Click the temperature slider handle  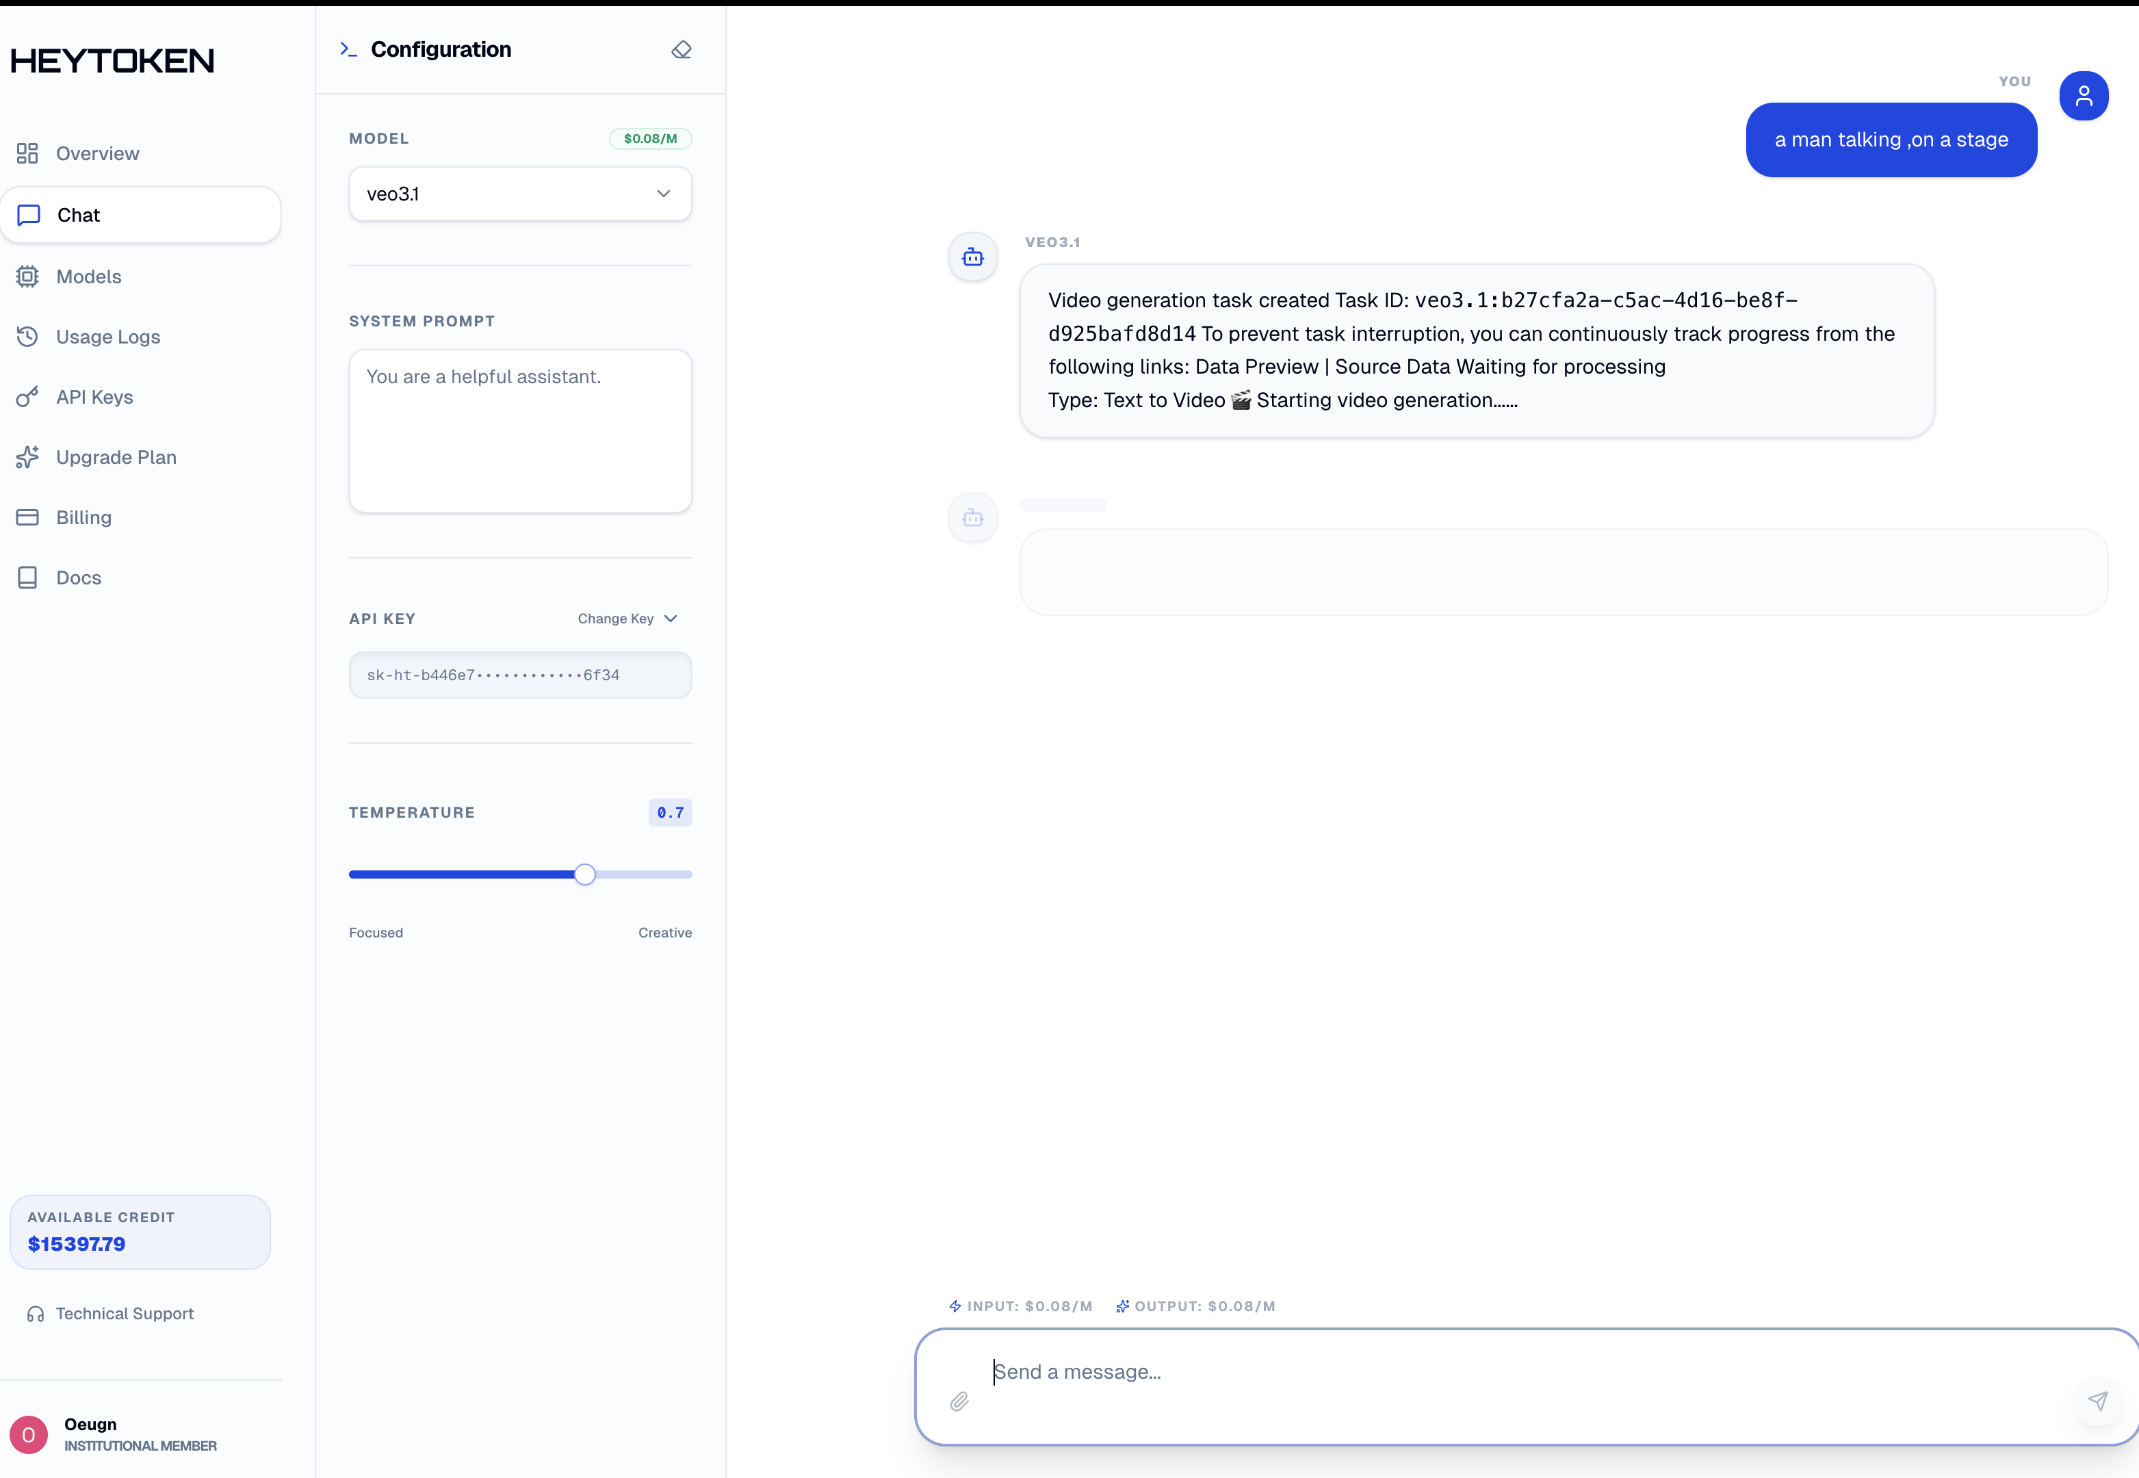pos(584,874)
